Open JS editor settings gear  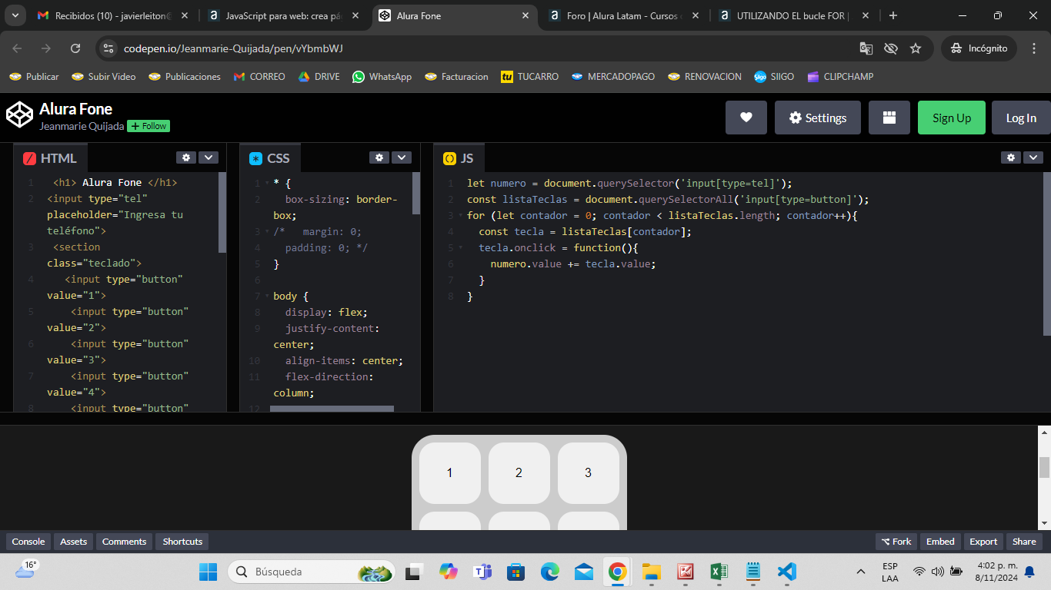[1011, 157]
